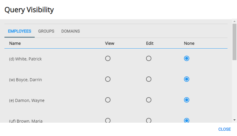Click the Name column header
Viewport: 237px width, 136px height.
[x=15, y=43]
